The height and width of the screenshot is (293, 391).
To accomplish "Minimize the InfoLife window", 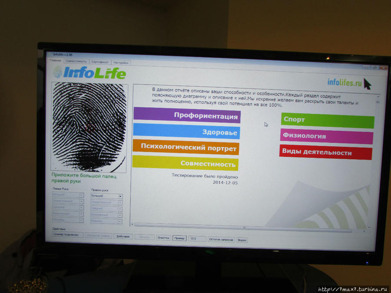I will point(366,67).
